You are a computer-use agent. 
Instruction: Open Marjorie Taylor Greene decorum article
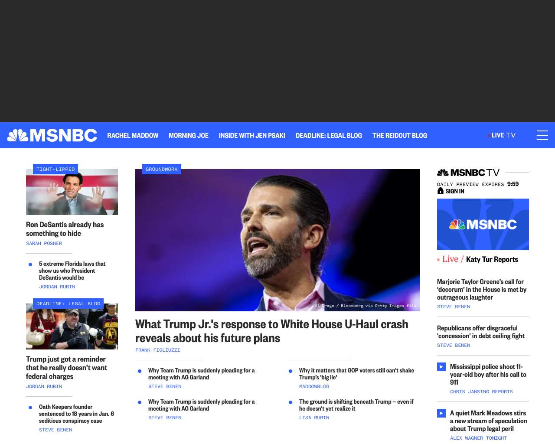click(482, 290)
